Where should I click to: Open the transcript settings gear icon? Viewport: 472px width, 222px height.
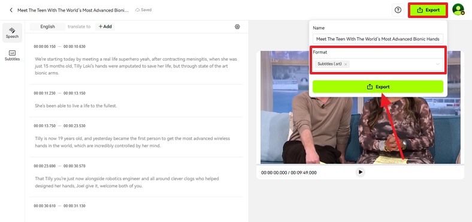(x=237, y=26)
